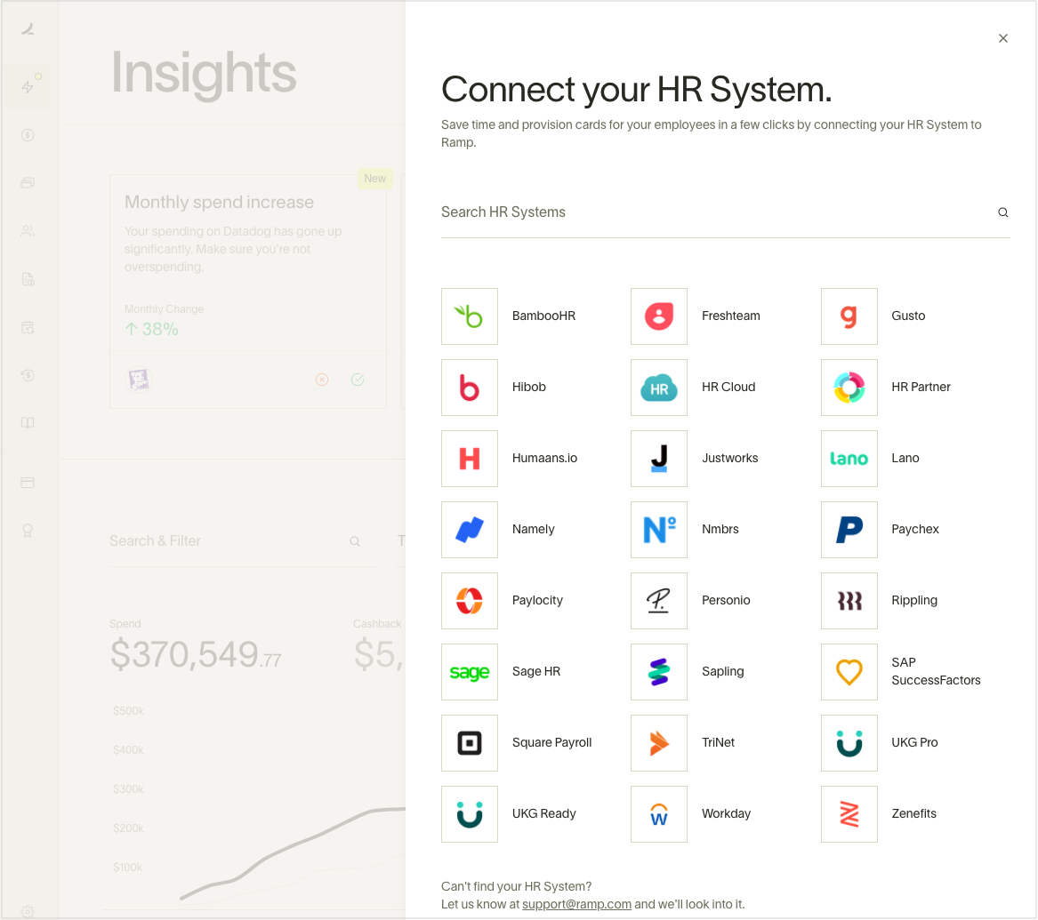Choose the Nmbrs logo tile
Viewport: 1038px width, 920px height.
pos(659,530)
